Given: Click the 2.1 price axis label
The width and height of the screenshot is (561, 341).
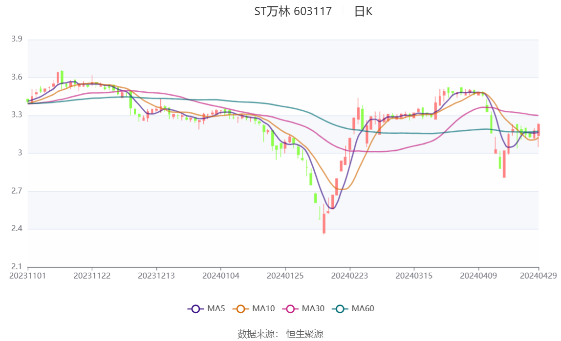Looking at the screenshot, I should click(x=17, y=267).
